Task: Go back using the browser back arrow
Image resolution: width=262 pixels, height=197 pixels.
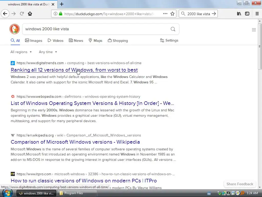Action: 5,14
